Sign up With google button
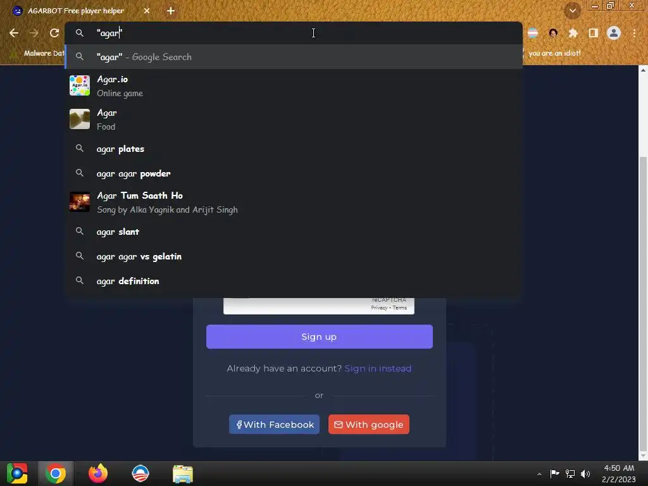This screenshot has width=648, height=486. pyautogui.click(x=369, y=425)
